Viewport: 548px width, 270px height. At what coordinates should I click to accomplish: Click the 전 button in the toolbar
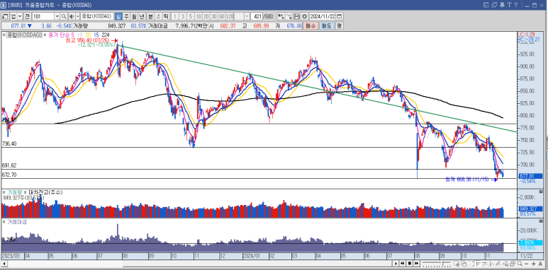pos(27,16)
